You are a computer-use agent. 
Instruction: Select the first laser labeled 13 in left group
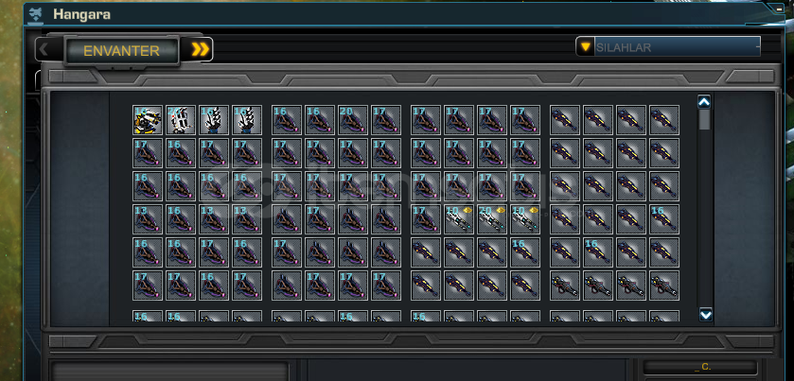pyautogui.click(x=148, y=219)
